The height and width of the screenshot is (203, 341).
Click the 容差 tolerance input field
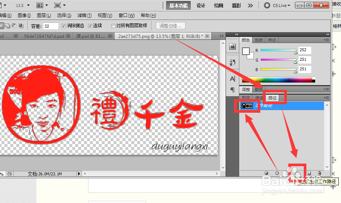[51, 26]
